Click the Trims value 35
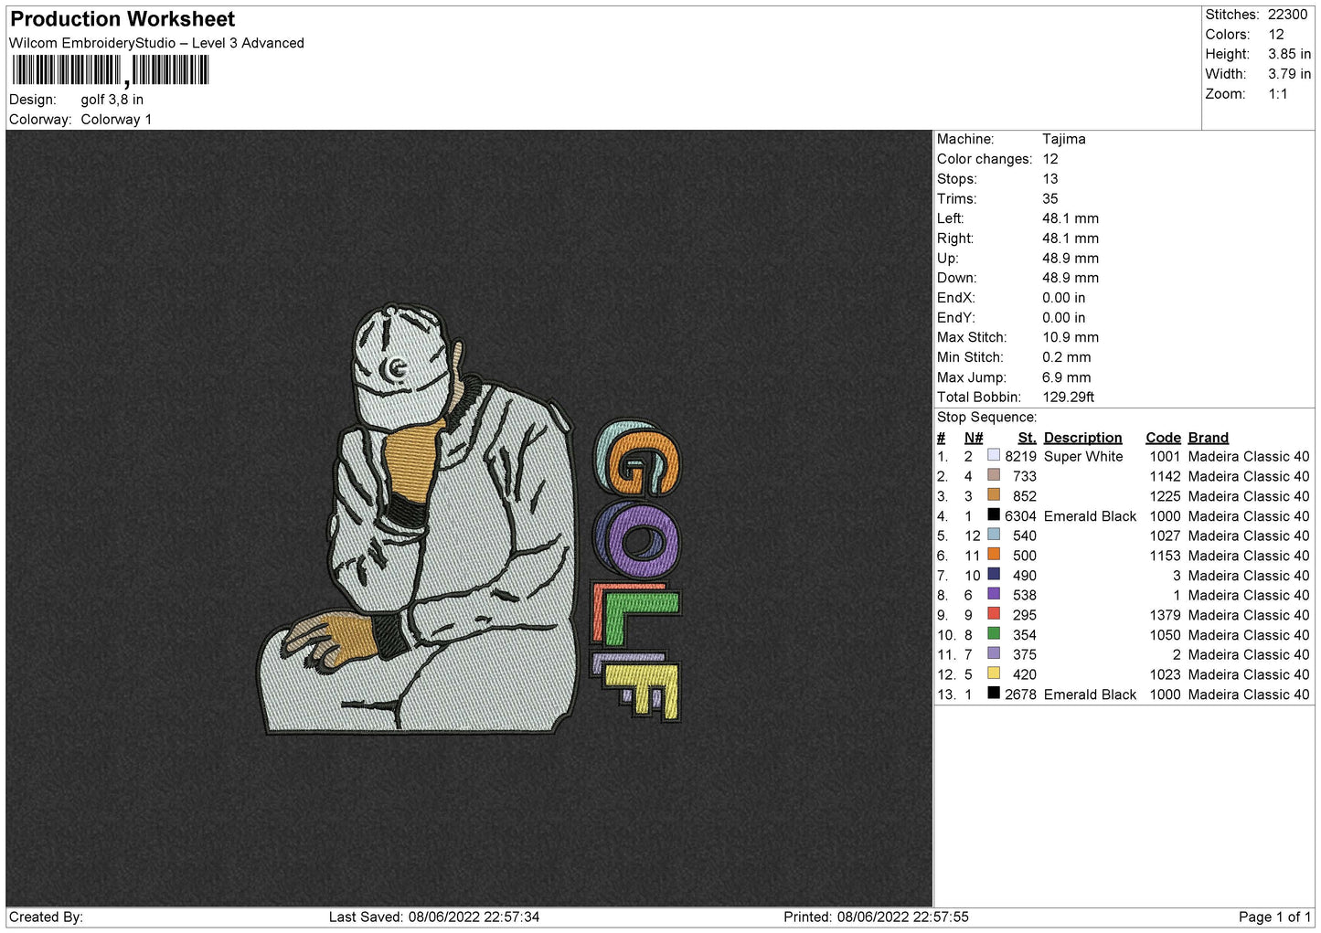 click(1050, 198)
